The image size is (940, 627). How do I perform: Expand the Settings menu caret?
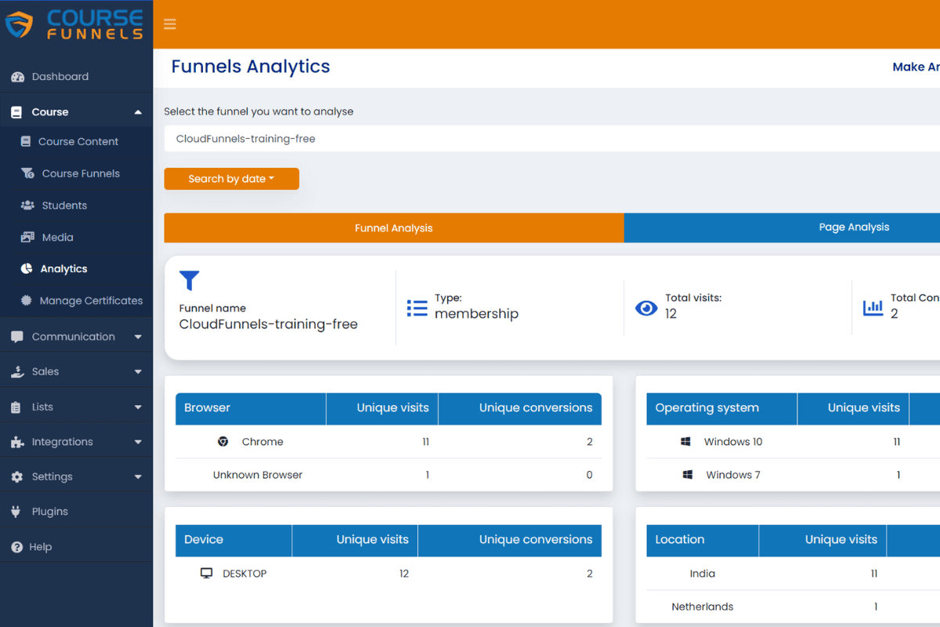(138, 477)
